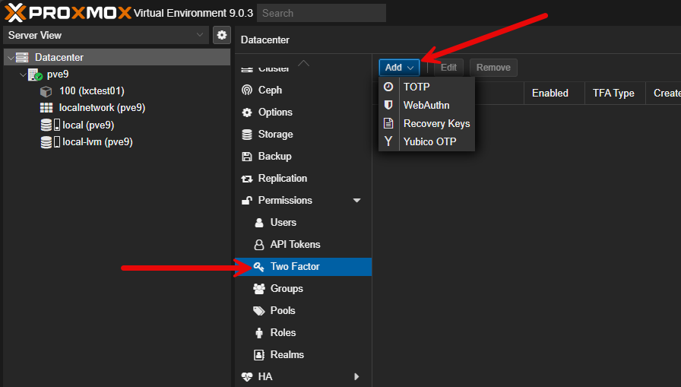
Task: Click the Pools tags icon
Action: pyautogui.click(x=258, y=310)
